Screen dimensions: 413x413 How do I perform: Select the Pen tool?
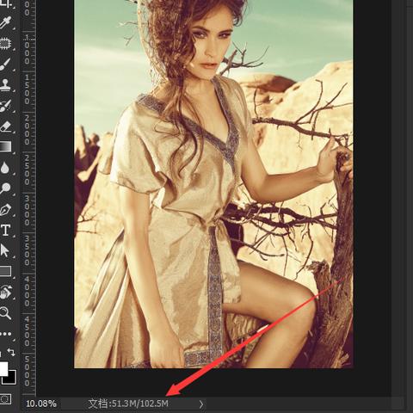click(x=6, y=210)
